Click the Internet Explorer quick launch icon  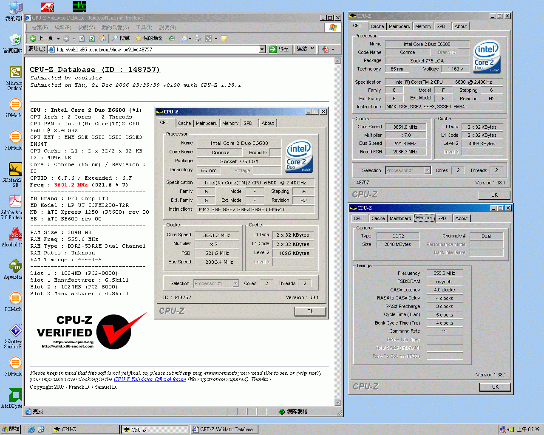pos(31,429)
